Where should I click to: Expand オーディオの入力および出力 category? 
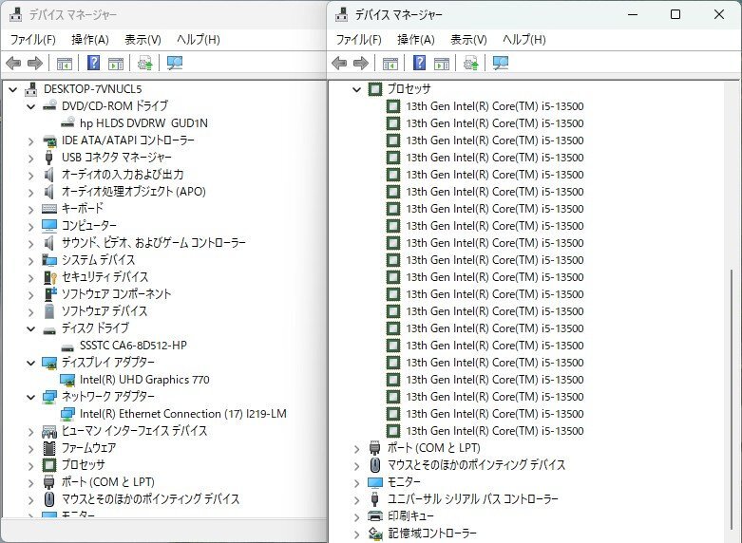(x=31, y=175)
